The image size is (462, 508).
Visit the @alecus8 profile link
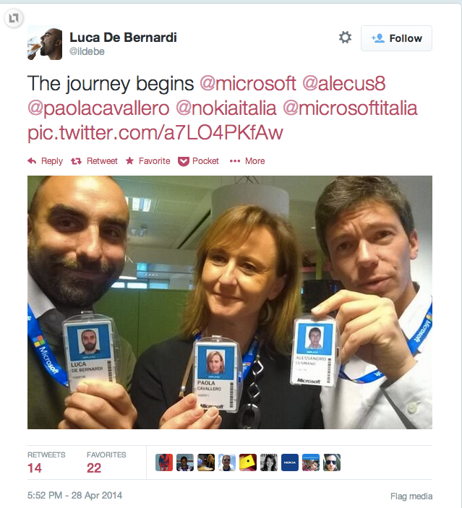click(343, 84)
